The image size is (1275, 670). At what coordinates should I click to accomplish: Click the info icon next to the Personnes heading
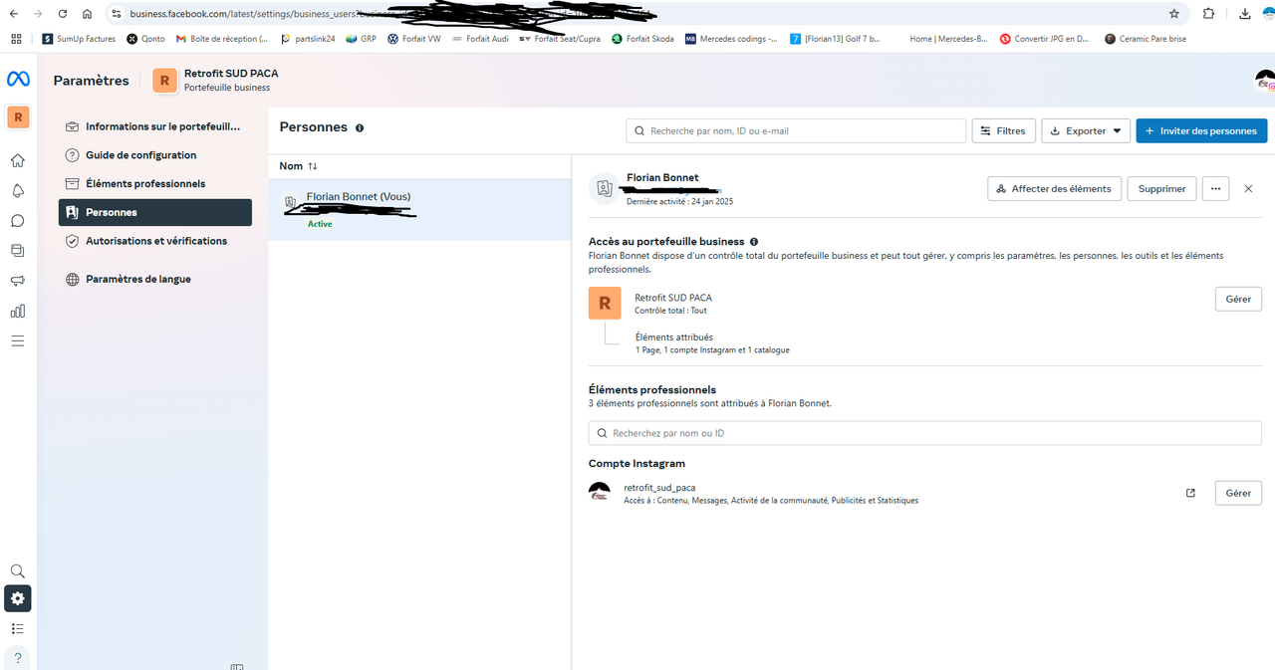click(x=360, y=128)
